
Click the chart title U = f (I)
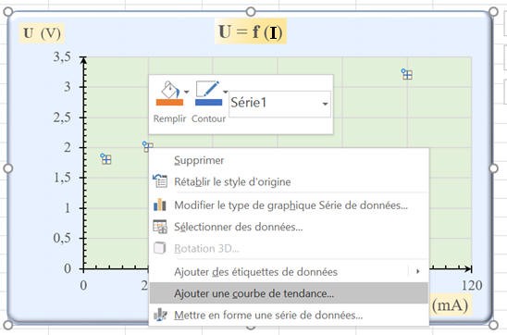[251, 31]
